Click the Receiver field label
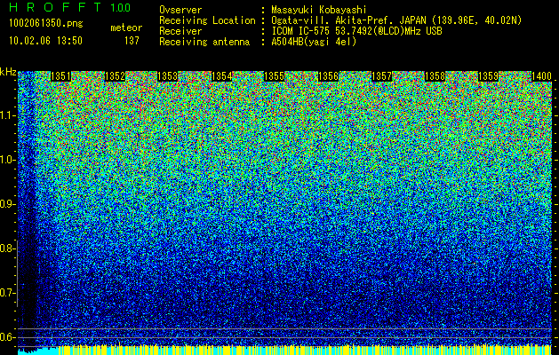 [x=180, y=31]
